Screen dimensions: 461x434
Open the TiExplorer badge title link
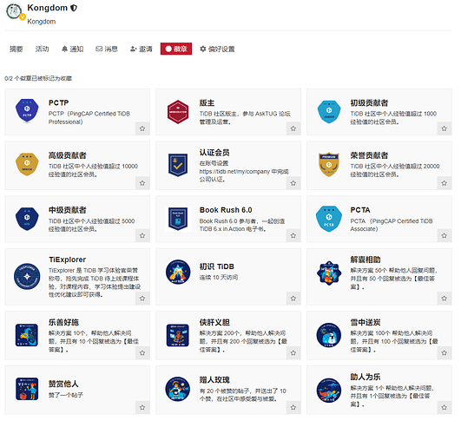tap(68, 260)
